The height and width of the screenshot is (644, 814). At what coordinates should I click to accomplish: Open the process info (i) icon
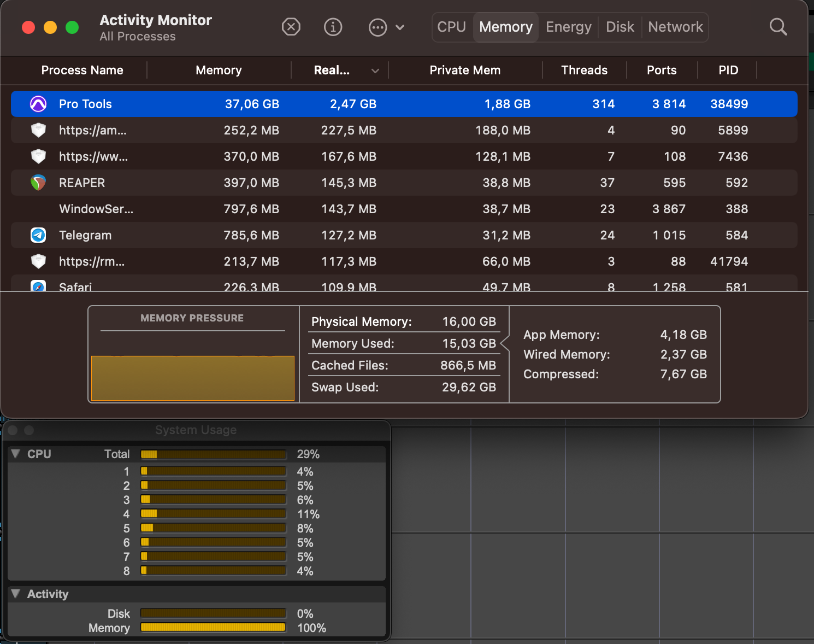333,27
